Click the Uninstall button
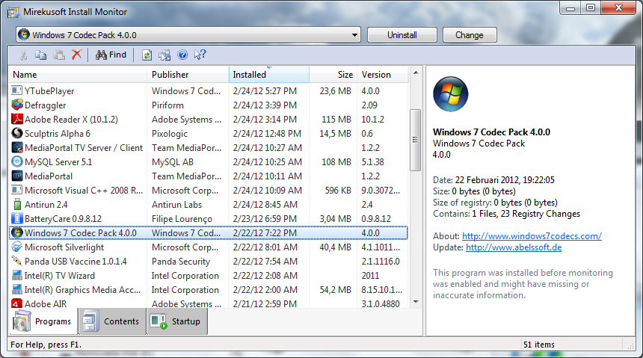 pos(402,35)
